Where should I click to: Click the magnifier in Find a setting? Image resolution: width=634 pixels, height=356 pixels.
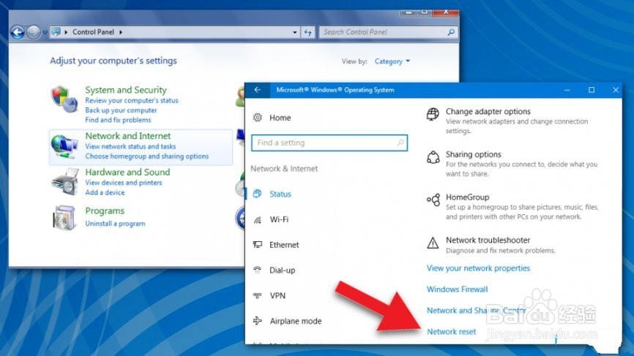[400, 143]
